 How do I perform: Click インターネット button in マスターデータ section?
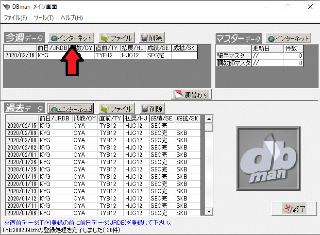click(x=288, y=38)
